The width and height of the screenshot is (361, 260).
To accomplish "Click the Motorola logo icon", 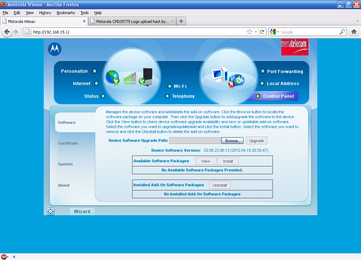I will (x=55, y=49).
